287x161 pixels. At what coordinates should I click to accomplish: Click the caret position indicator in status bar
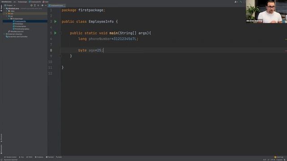coord(265,160)
